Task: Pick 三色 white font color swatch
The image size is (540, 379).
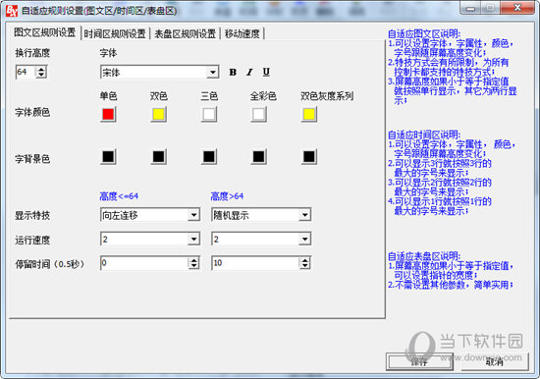Action: point(209,115)
